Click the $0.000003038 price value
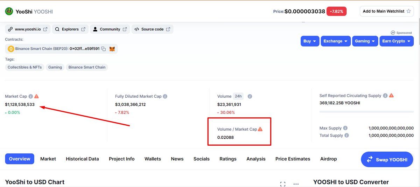Screen dimensions: 420x187 [304, 11]
